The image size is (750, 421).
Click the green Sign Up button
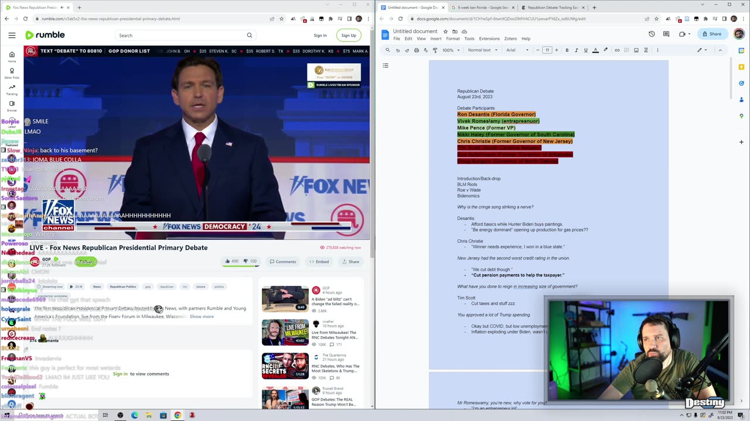click(349, 35)
